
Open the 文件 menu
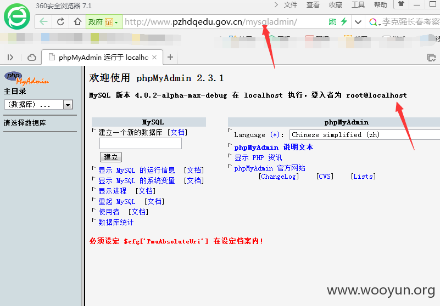(x=290, y=5)
